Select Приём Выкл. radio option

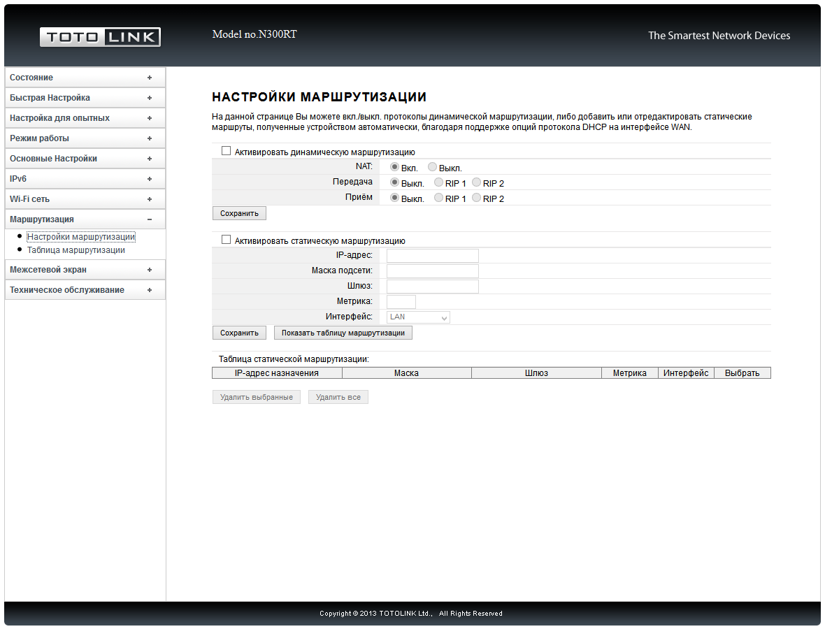coord(394,198)
